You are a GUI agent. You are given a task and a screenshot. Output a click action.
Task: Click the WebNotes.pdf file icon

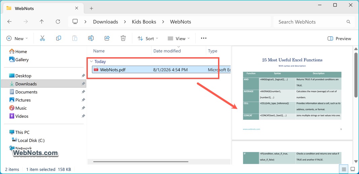coord(96,70)
